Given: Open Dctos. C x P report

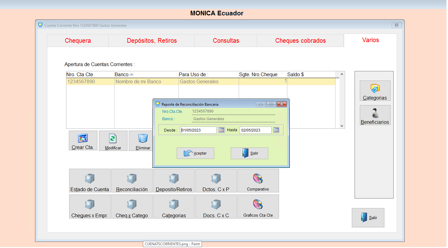Looking at the screenshot, I should pyautogui.click(x=216, y=180).
